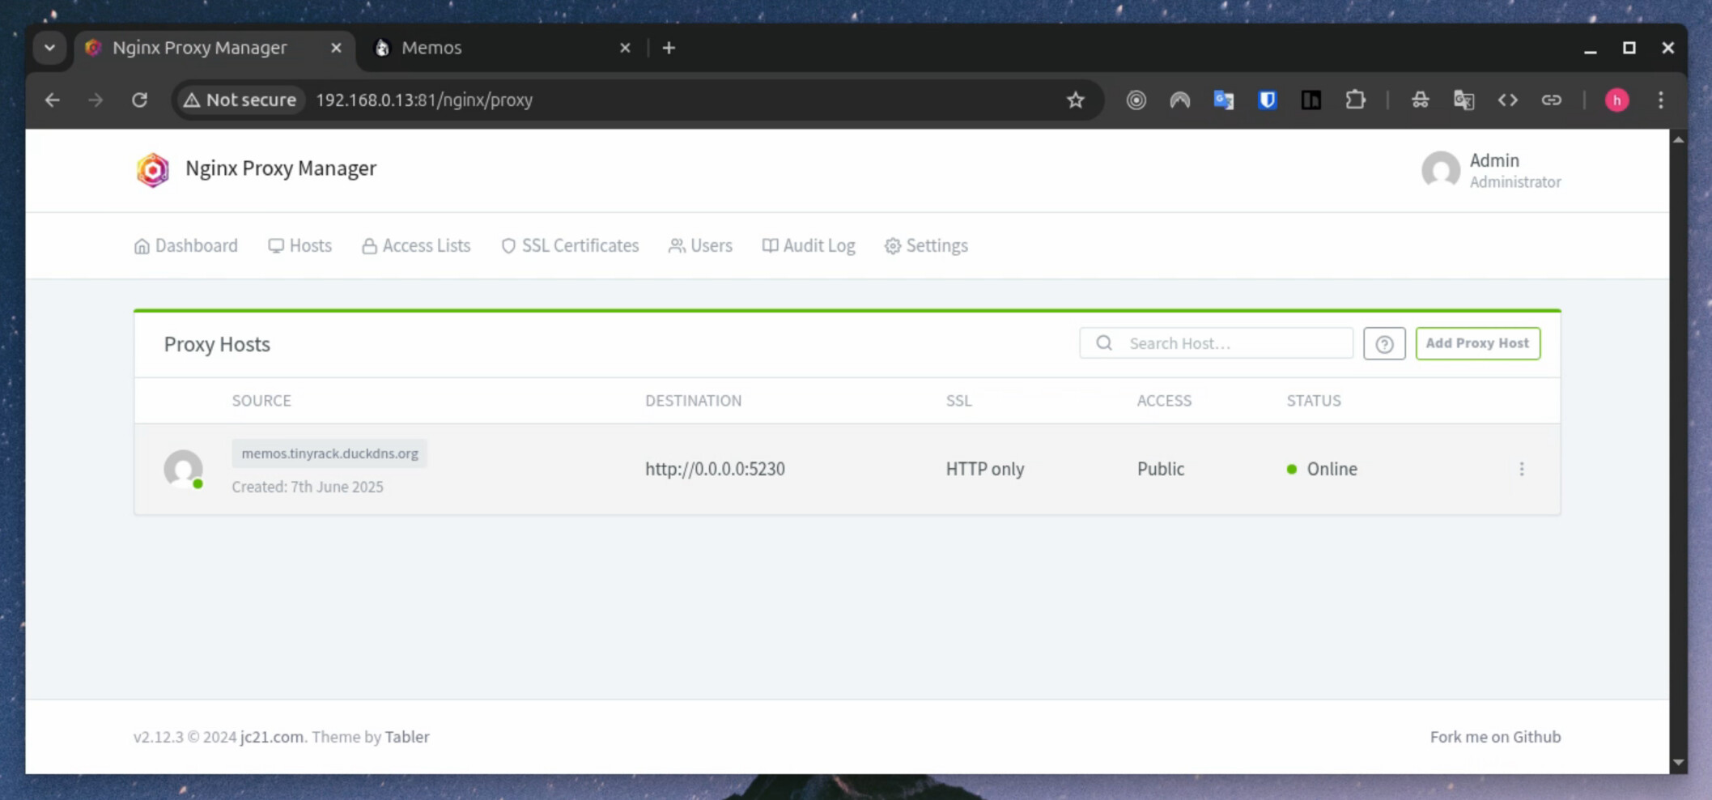View the Audit Log
This screenshot has height=800, width=1712.
pos(809,245)
